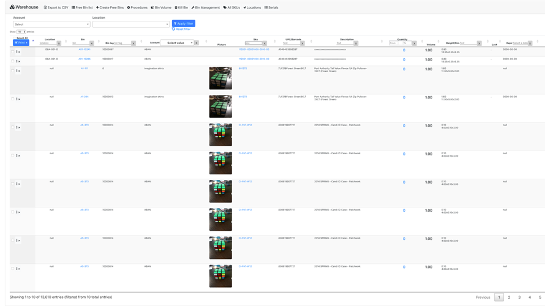Viewport: 545px width, 306px height.
Task: Clear the Bin tag filter with X
Action: click(133, 43)
